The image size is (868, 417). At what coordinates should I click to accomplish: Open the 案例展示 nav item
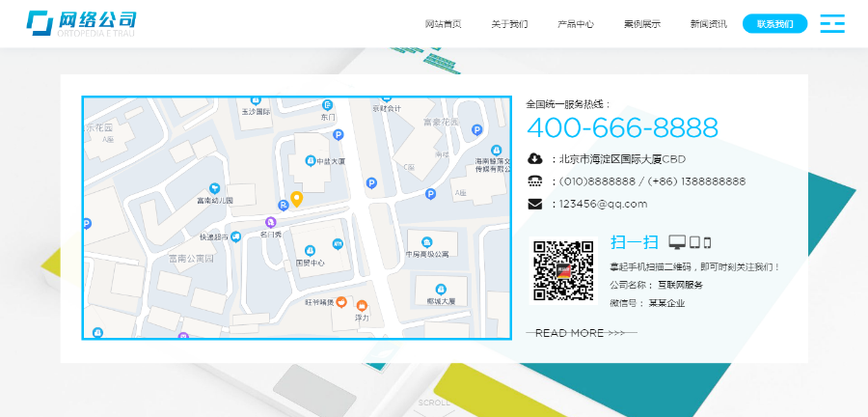tap(642, 24)
